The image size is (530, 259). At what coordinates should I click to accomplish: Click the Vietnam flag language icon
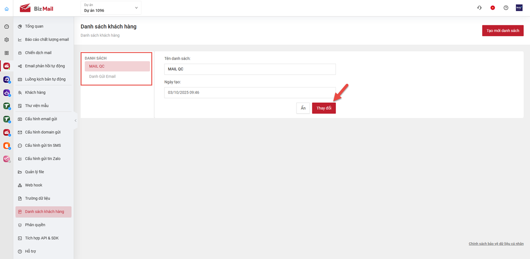[492, 8]
